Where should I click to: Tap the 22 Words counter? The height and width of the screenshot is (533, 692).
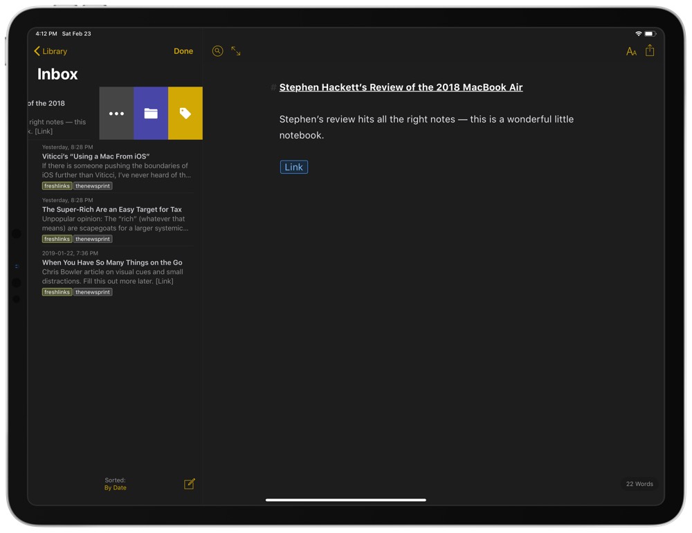[639, 484]
